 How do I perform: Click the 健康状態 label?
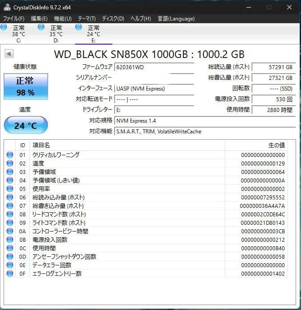tap(25, 66)
